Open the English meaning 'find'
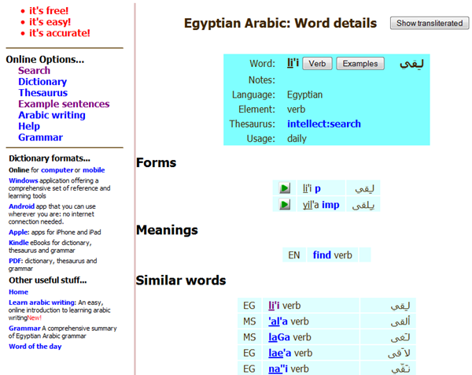Viewport: 472px width, 375px height. (x=322, y=255)
